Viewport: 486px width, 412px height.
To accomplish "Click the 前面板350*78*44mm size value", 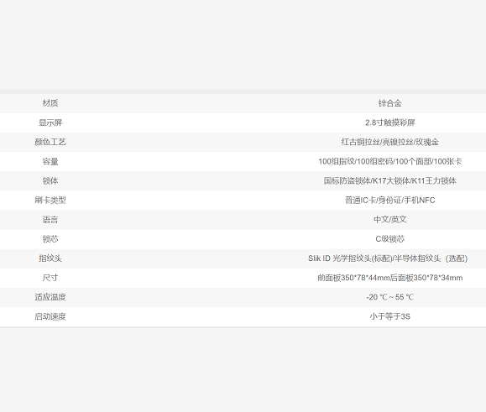I will (x=353, y=278).
